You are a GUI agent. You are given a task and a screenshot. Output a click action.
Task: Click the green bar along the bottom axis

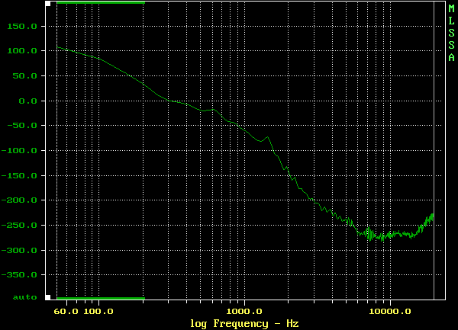click(x=100, y=298)
